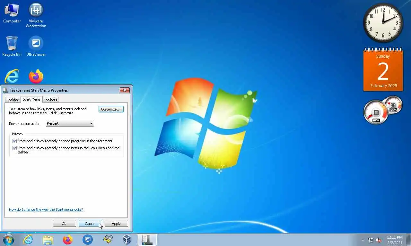Click the active Taskbar Properties taskbar button
411x246 pixels.
[147, 240]
